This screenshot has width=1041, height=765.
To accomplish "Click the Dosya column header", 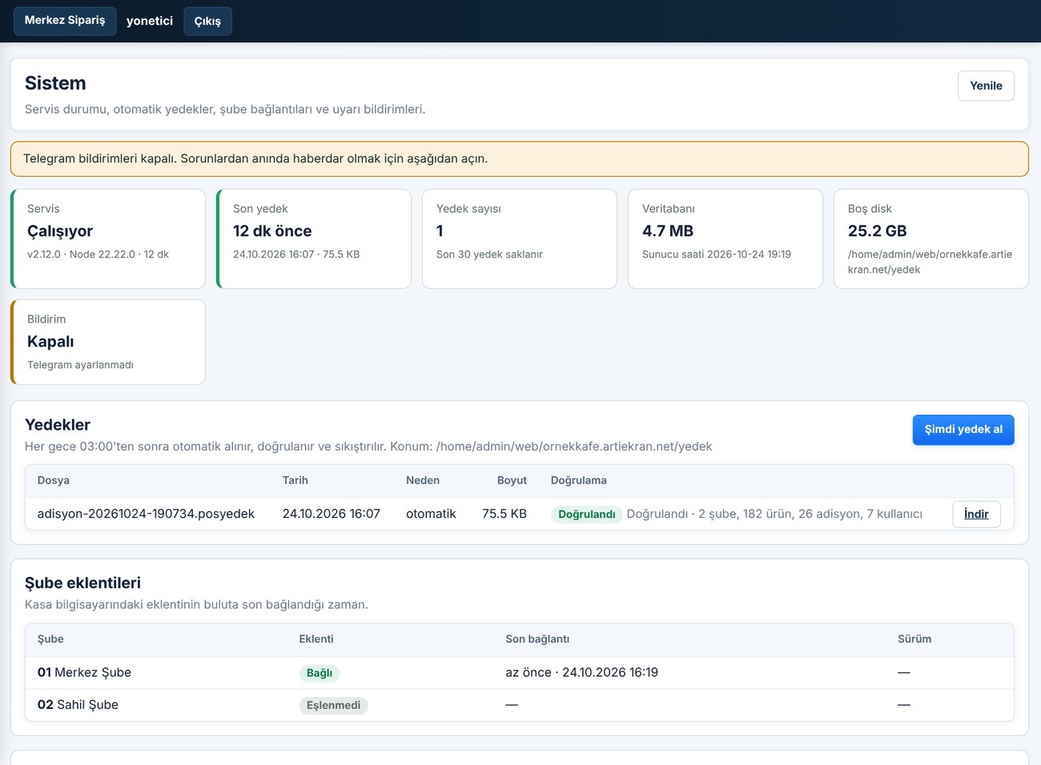I will [x=54, y=480].
